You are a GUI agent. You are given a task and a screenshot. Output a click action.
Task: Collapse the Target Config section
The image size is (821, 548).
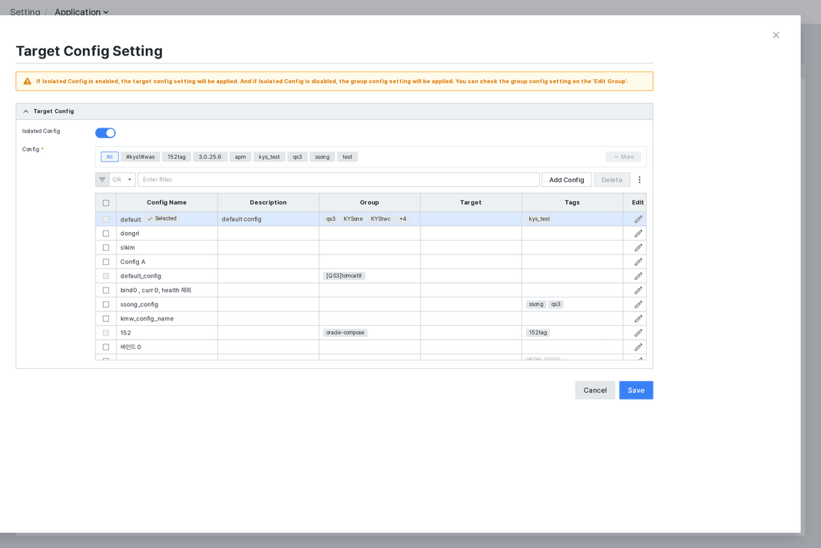pos(25,111)
